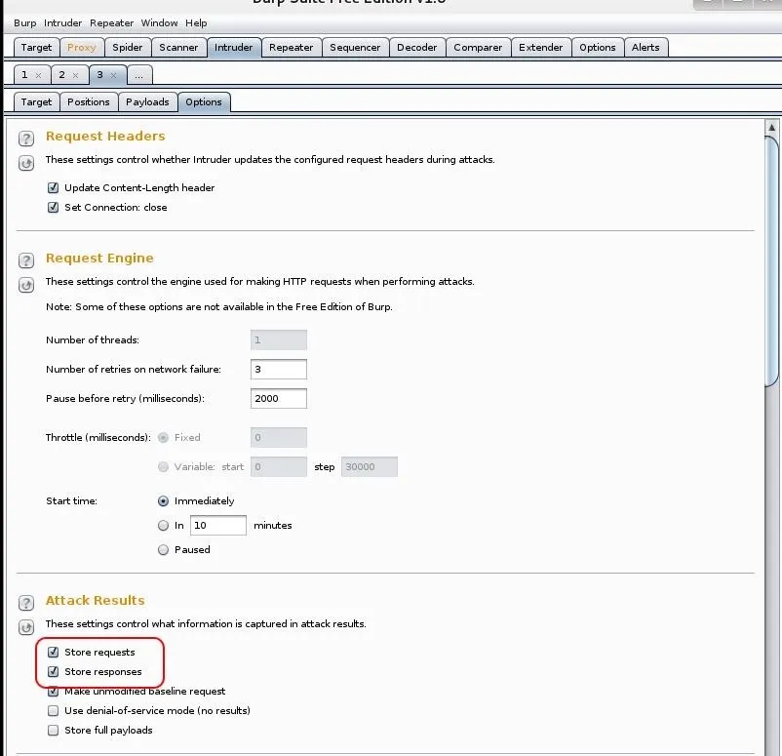Open the Payloads sub-tab

coord(147,101)
